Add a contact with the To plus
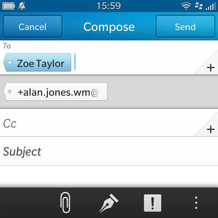 tap(211, 68)
